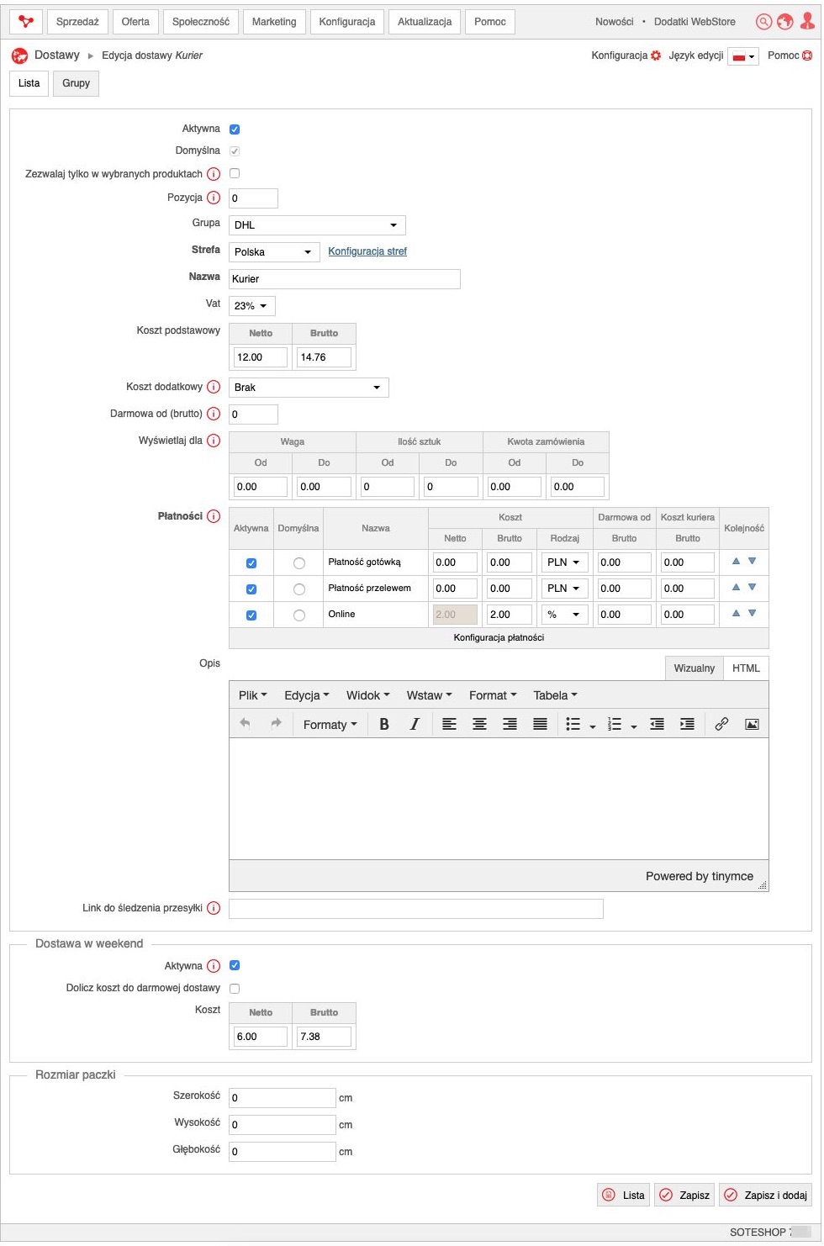Align text right in editor
The image size is (824, 1246).
tap(510, 724)
